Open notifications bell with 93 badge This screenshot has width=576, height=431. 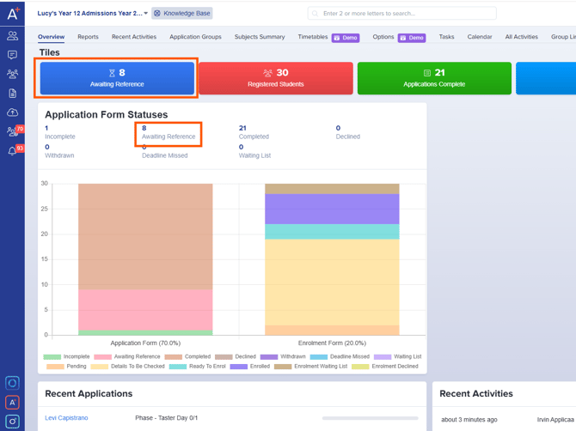pos(15,150)
